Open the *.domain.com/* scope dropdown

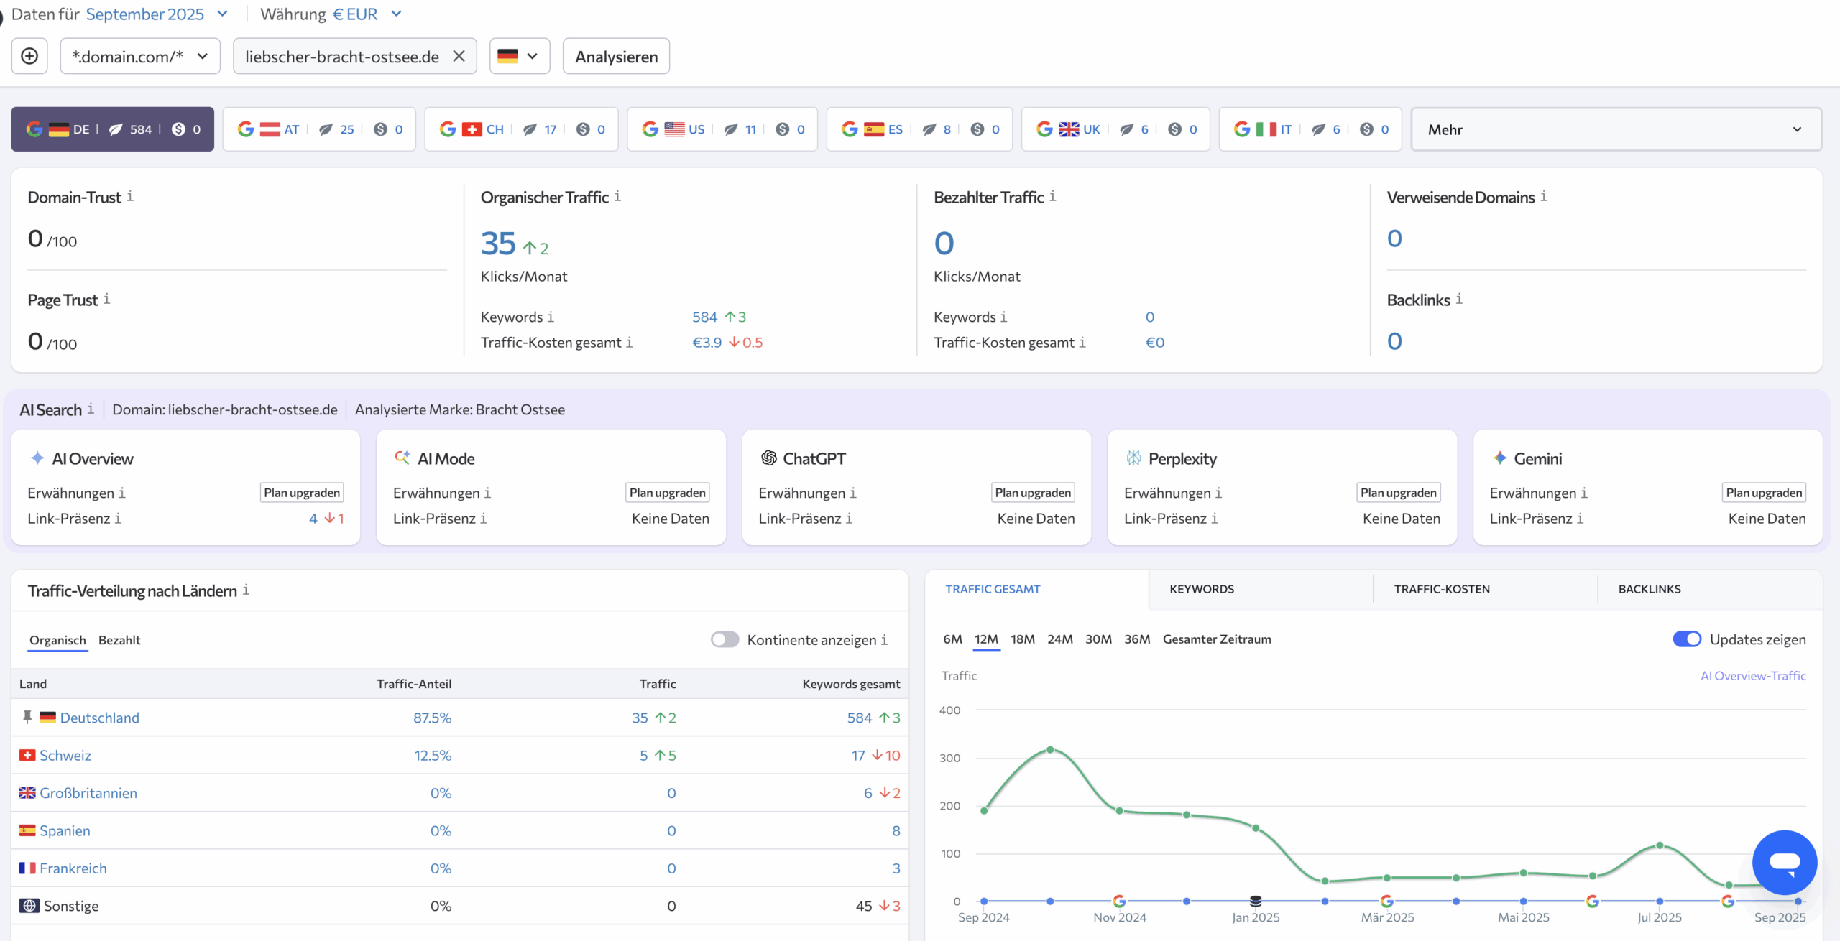click(x=140, y=56)
